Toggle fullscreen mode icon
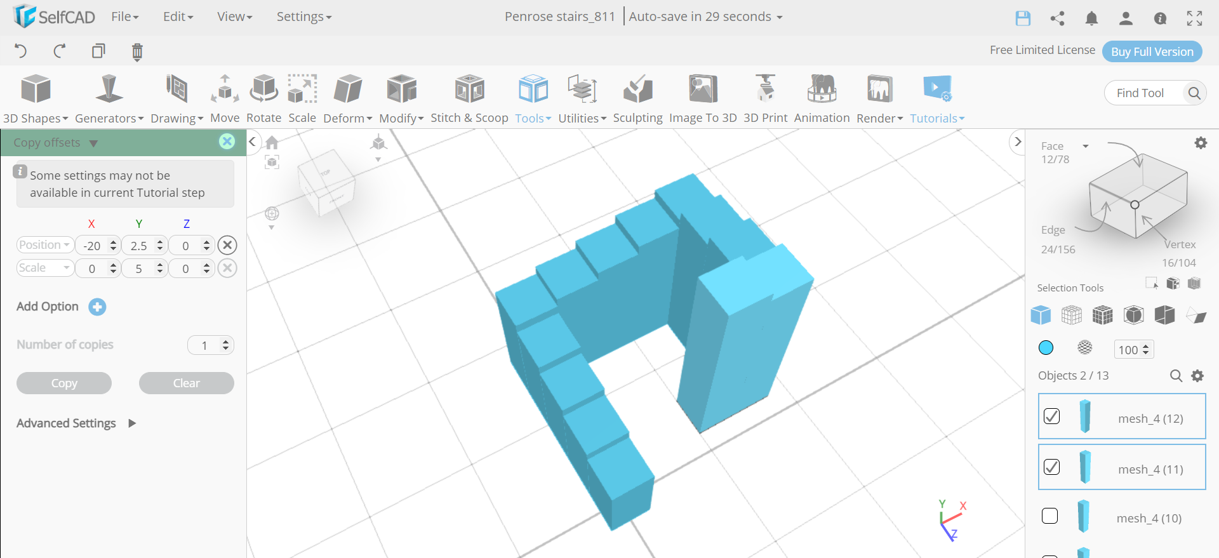1219x558 pixels. (1194, 18)
